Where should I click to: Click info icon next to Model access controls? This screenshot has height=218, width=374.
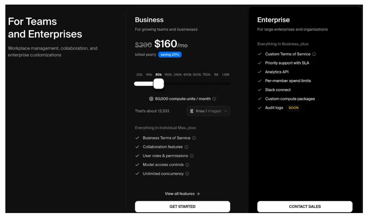pyautogui.click(x=188, y=165)
